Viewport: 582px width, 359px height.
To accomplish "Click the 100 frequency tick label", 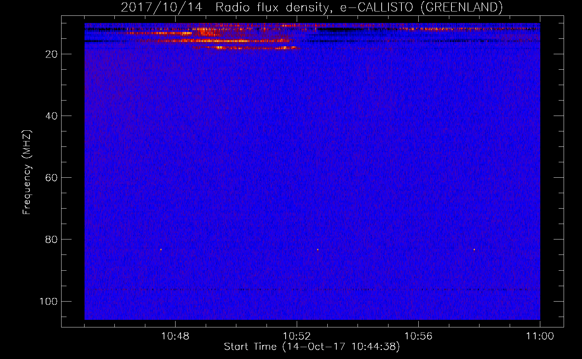I will 49,301.
